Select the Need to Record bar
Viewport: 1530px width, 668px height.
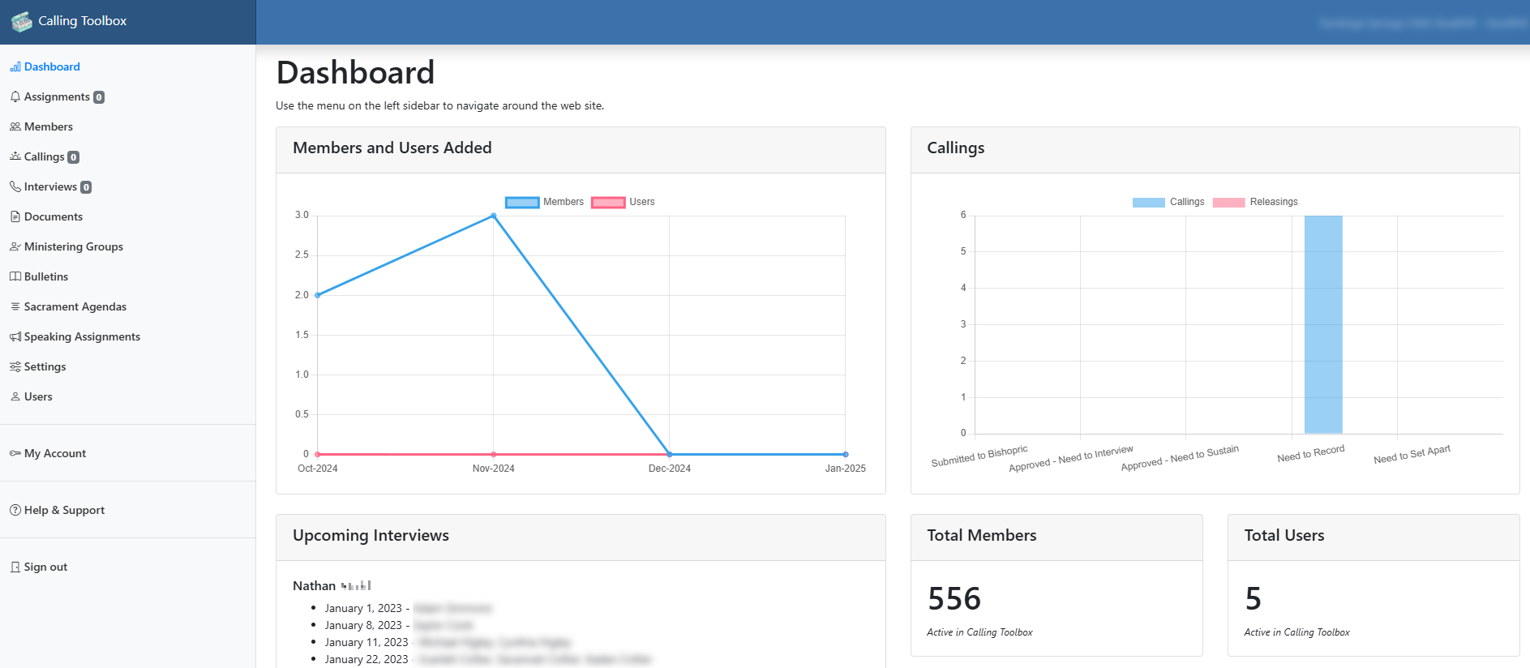point(1323,324)
